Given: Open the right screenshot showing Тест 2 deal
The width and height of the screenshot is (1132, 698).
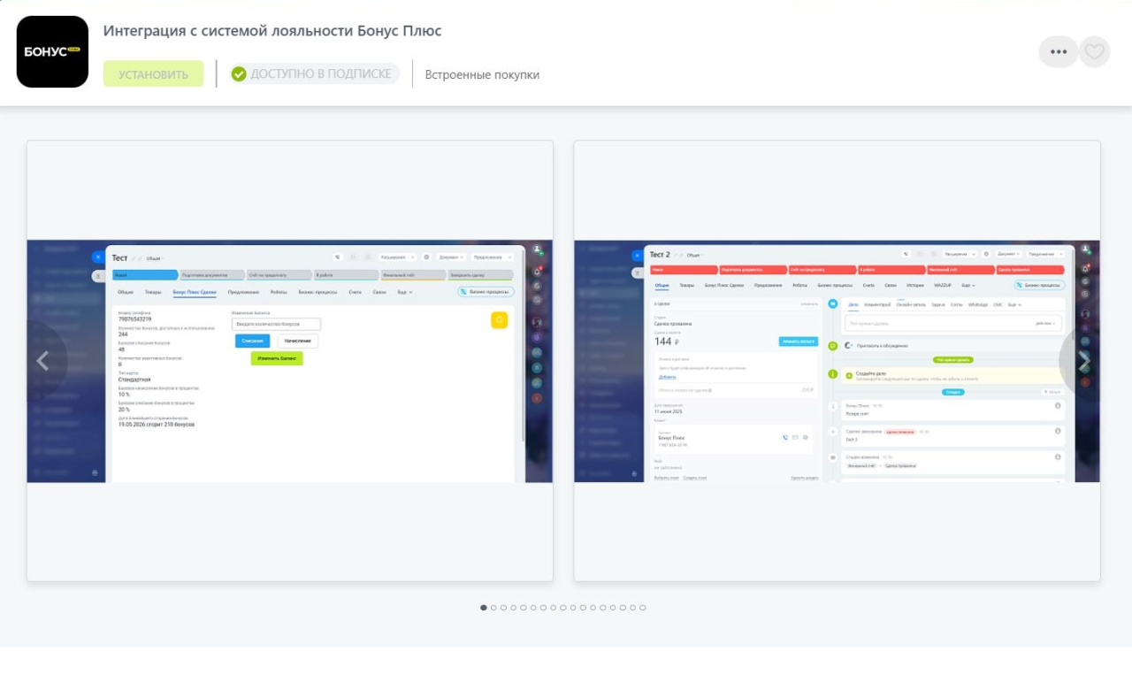Looking at the screenshot, I should click(x=837, y=361).
